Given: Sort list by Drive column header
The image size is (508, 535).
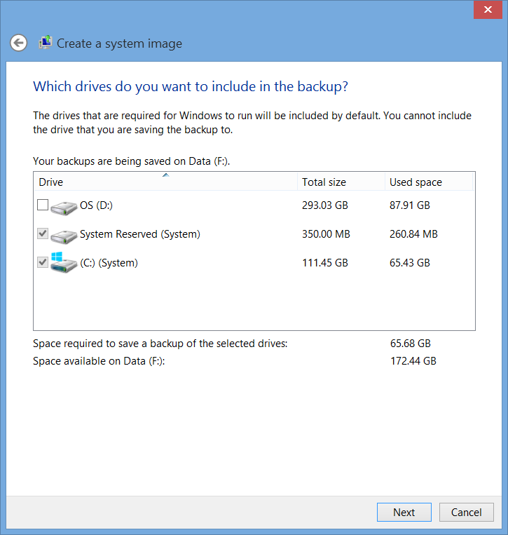Looking at the screenshot, I should [51, 182].
